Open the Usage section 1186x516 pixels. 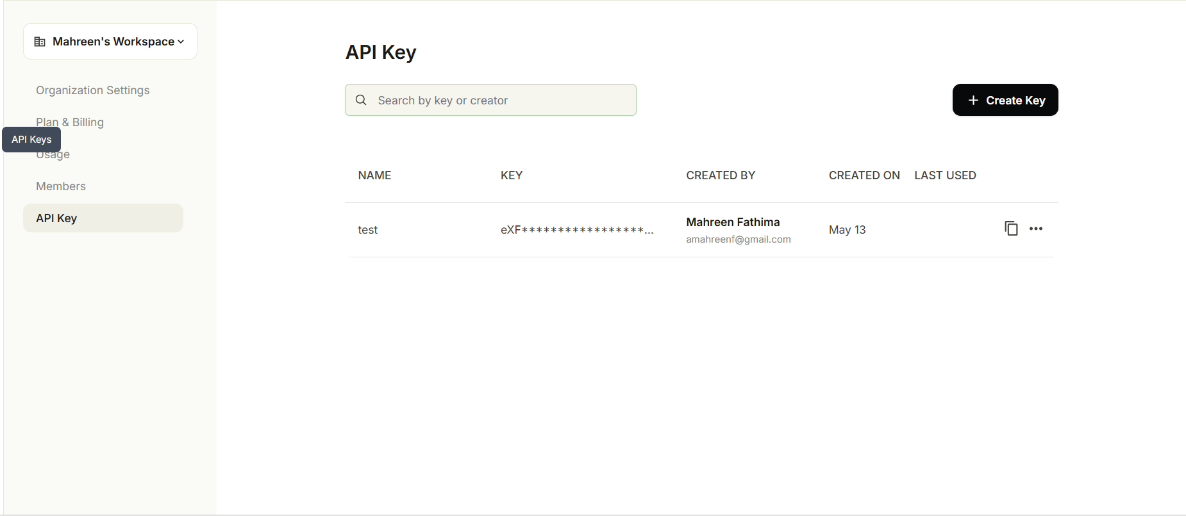[x=53, y=155]
